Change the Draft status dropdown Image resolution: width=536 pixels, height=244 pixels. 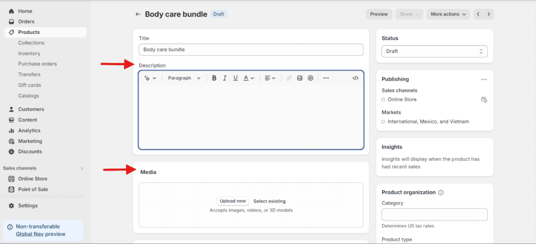pos(434,52)
